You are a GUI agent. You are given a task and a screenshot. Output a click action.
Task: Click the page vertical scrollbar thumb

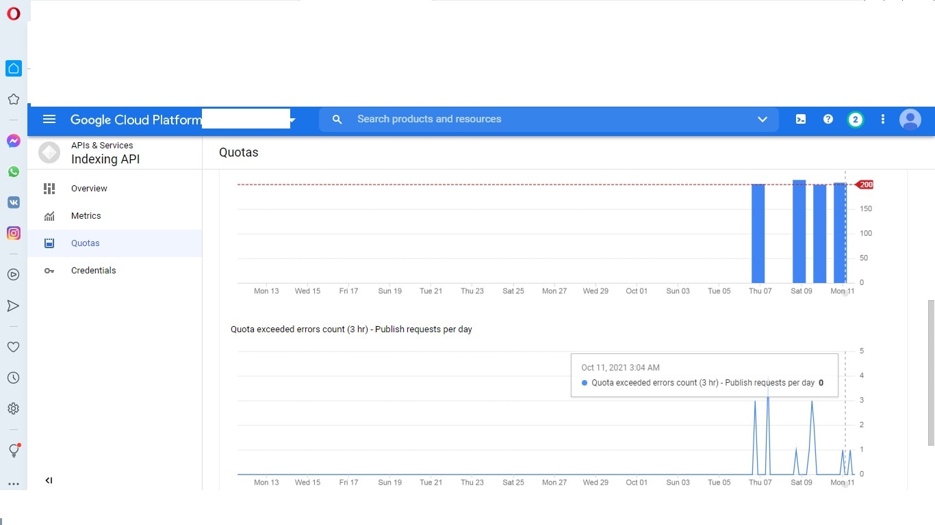click(x=931, y=373)
